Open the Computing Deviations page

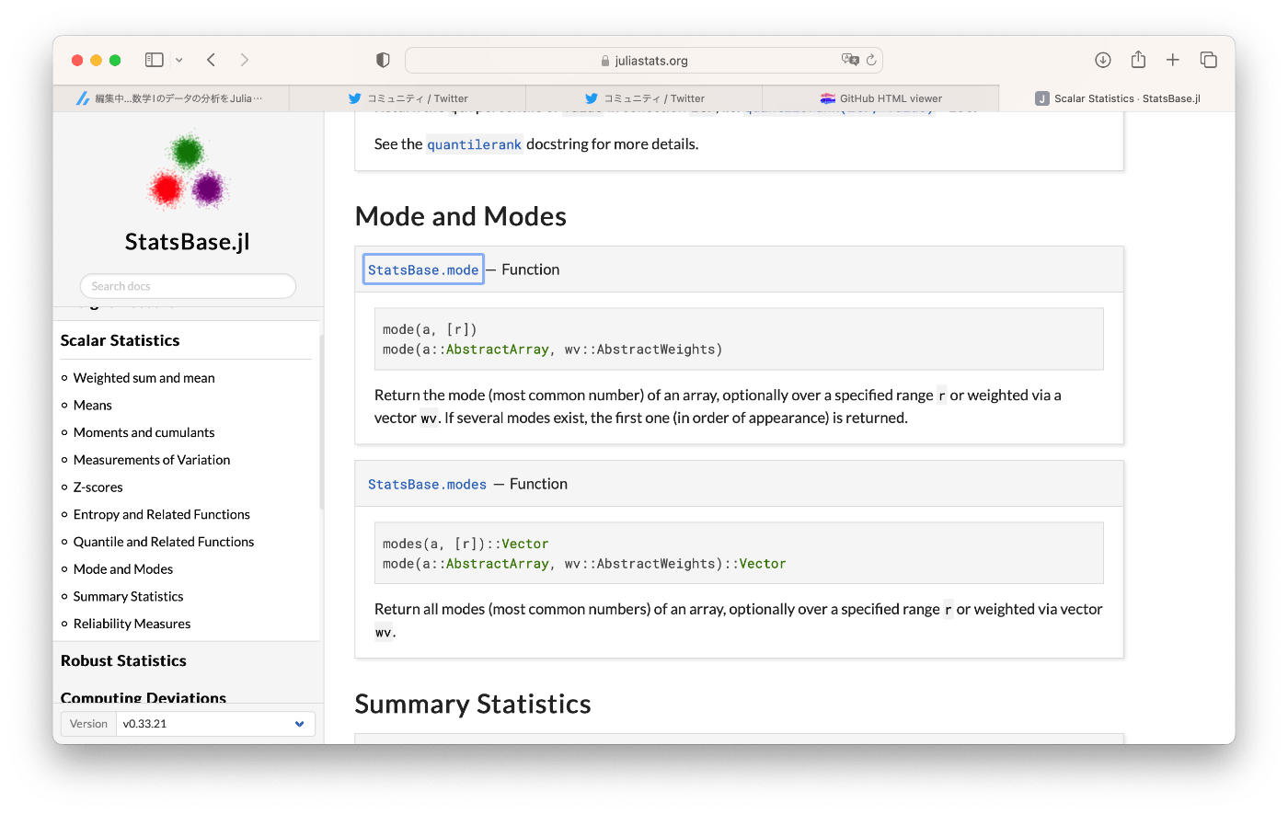[x=144, y=696]
